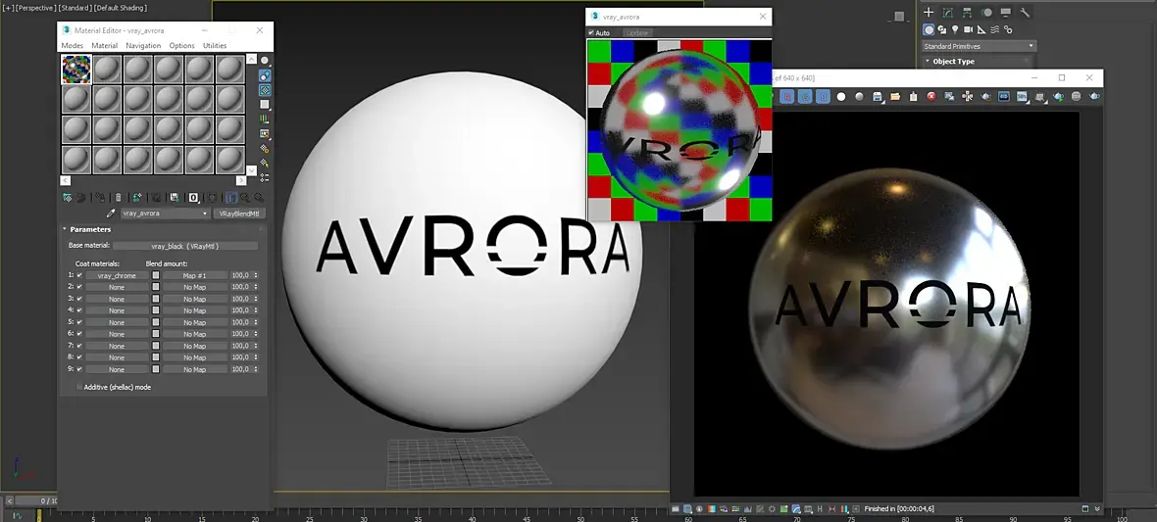Select the Systems category icon
This screenshot has width=1157, height=522.
(x=1008, y=29)
